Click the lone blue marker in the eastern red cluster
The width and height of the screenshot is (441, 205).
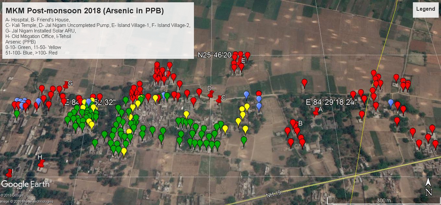tap(391, 103)
